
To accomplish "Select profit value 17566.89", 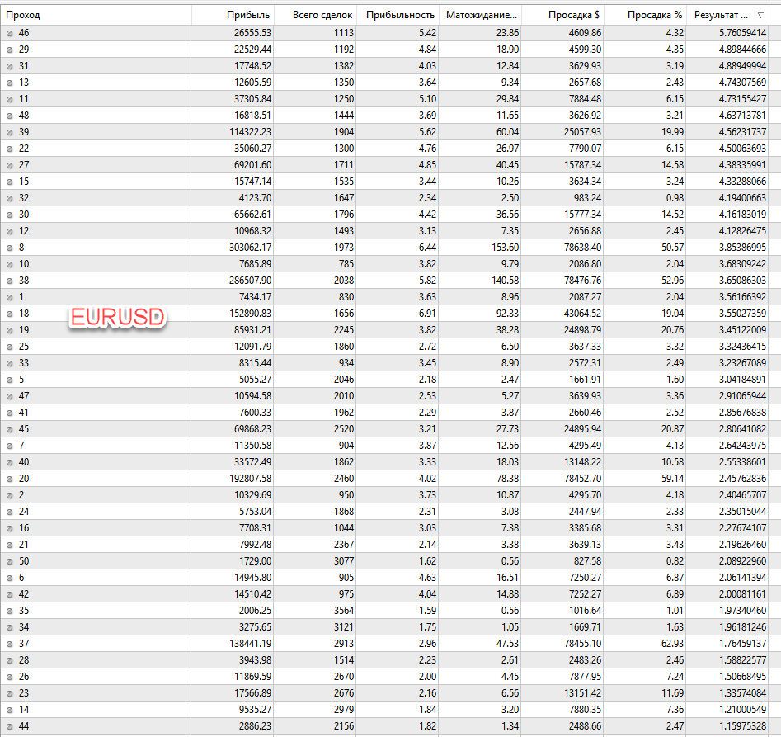I will 252,693.
